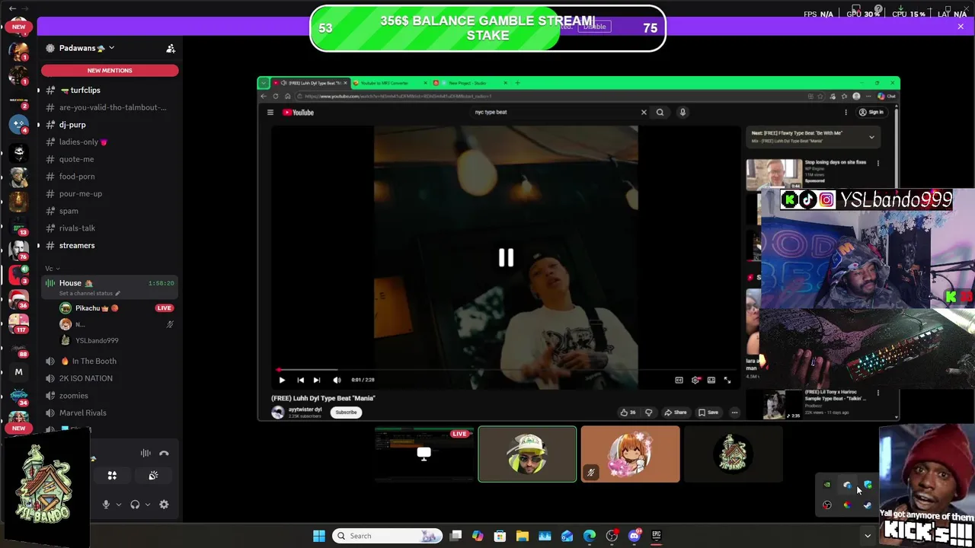Open the microphone input options chevron
Viewport: 975px width, 548px height.
(118, 505)
